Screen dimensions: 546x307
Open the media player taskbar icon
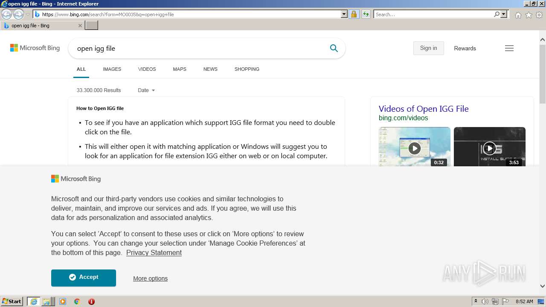(63, 301)
